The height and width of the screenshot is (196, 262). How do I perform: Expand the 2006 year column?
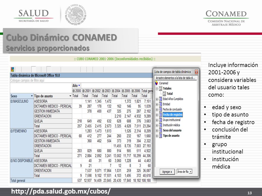[133, 91]
